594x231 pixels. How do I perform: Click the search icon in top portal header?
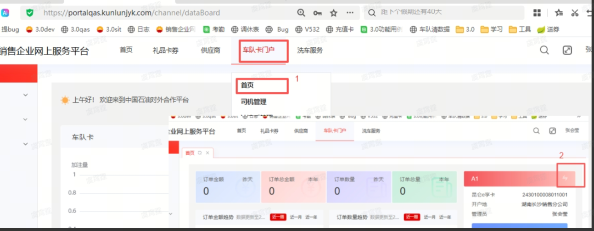544,51
